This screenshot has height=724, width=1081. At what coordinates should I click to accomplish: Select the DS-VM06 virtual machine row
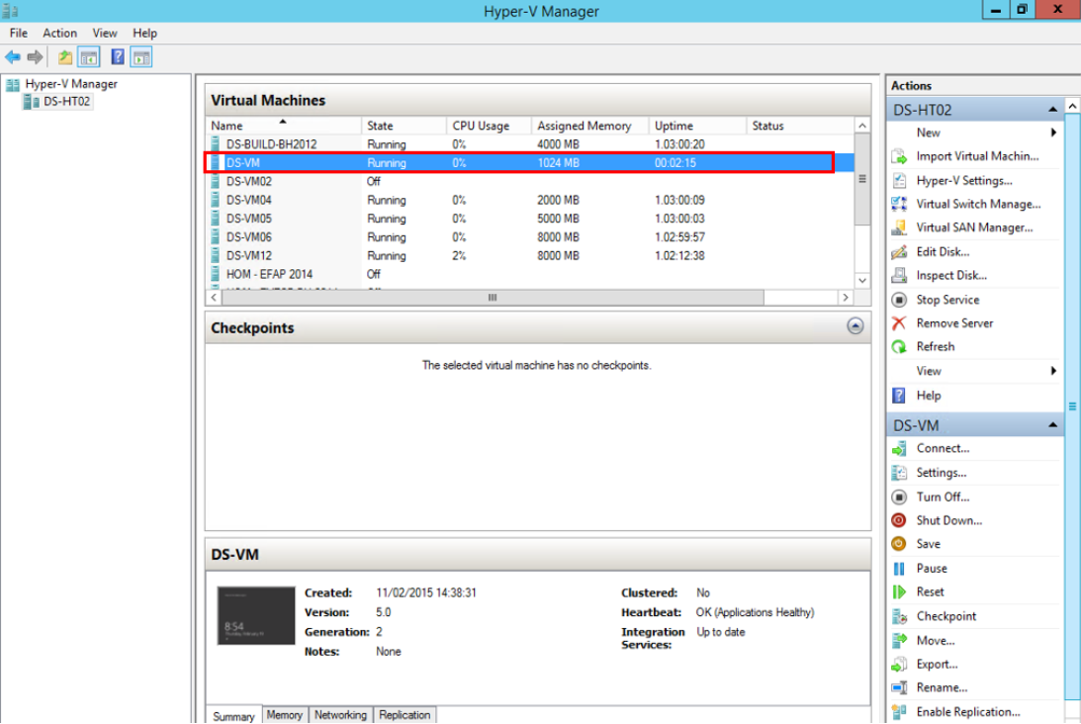(x=529, y=237)
